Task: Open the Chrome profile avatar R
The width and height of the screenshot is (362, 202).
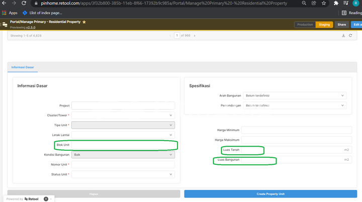Action: pyautogui.click(x=356, y=3)
